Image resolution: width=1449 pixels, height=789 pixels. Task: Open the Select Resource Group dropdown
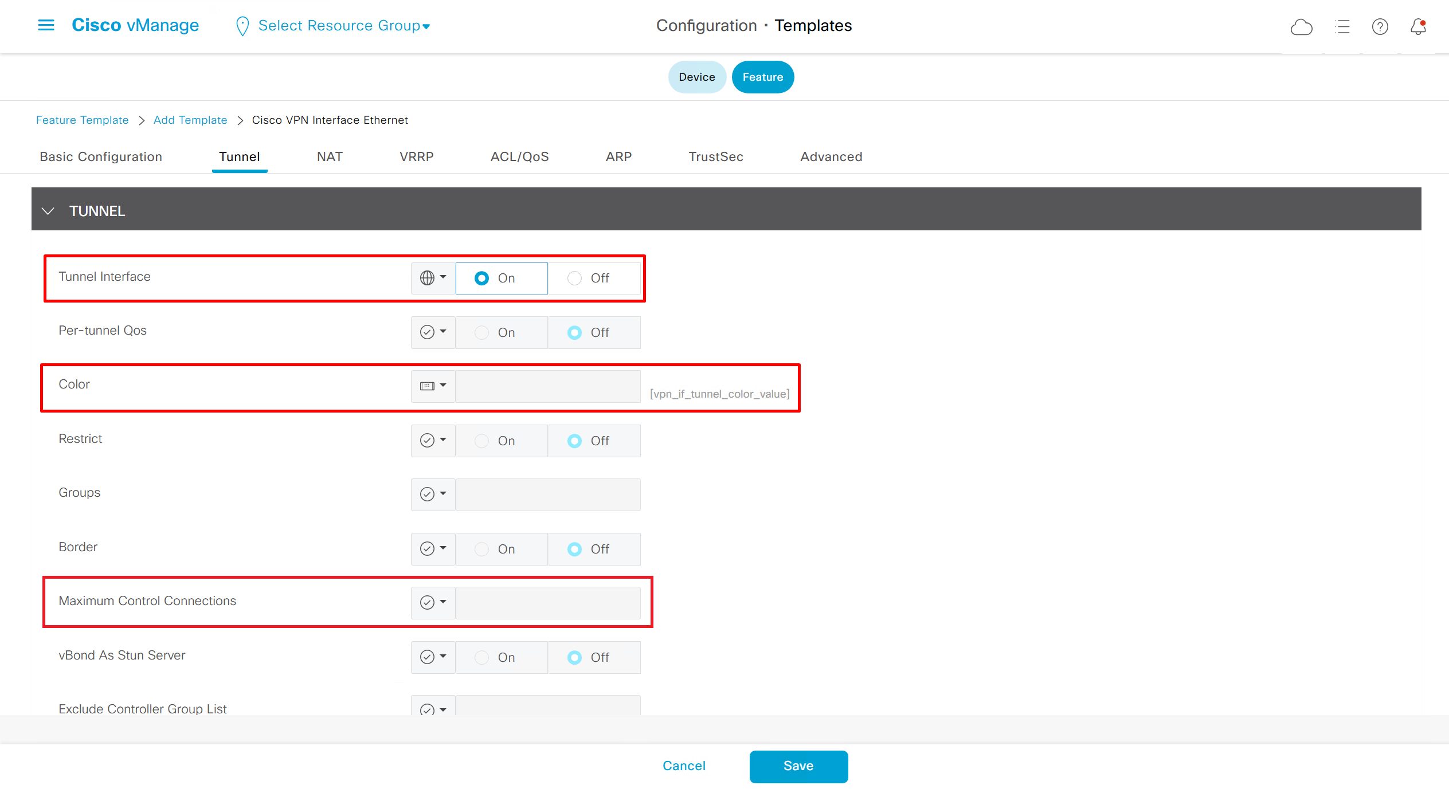(x=344, y=26)
